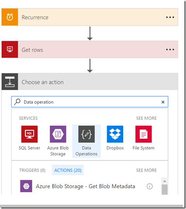Select the File System service icon
Image resolution: width=186 pixels, height=209 pixels.
tap(144, 134)
